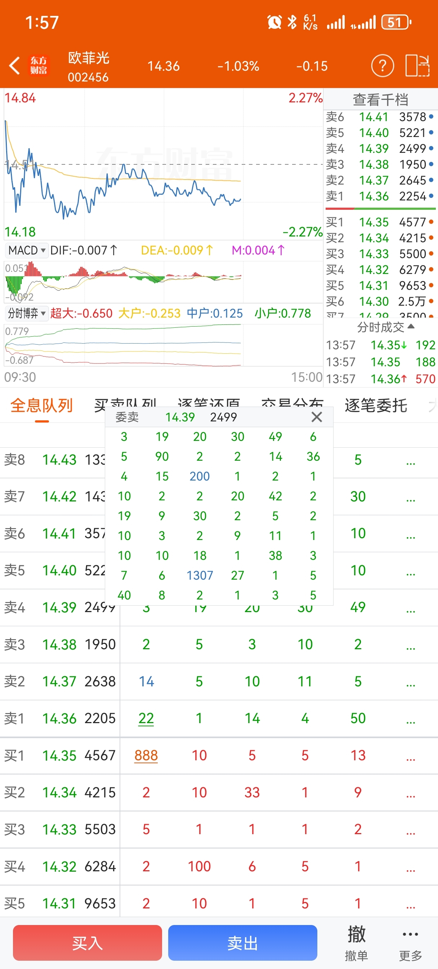The height and width of the screenshot is (969, 438).
Task: Open the alarm icon in status bar
Action: pyautogui.click(x=274, y=22)
